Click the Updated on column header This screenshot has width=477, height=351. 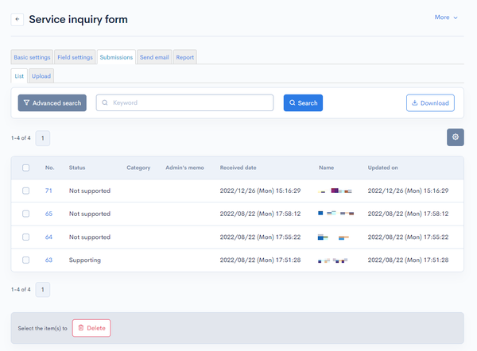tap(382, 168)
